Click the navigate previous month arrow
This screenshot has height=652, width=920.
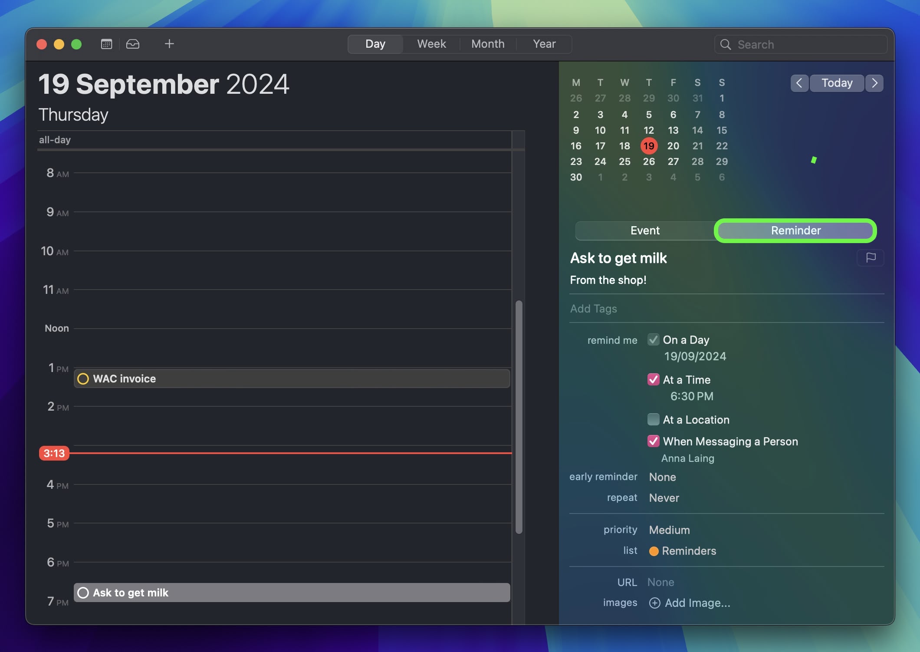pos(798,82)
